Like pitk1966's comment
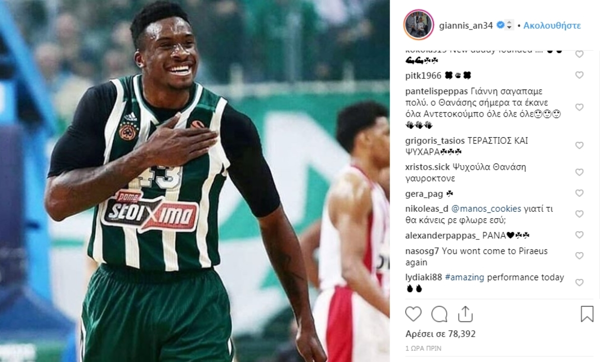600x362 pixels. 579,76
